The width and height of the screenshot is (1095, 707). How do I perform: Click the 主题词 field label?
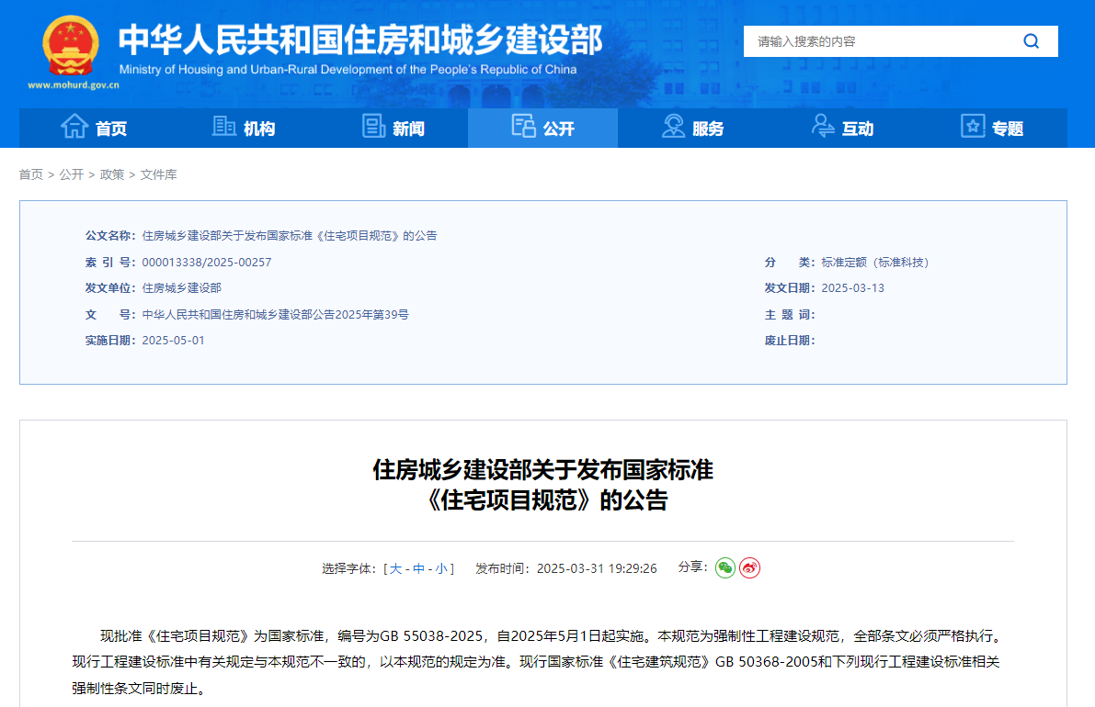tap(790, 314)
